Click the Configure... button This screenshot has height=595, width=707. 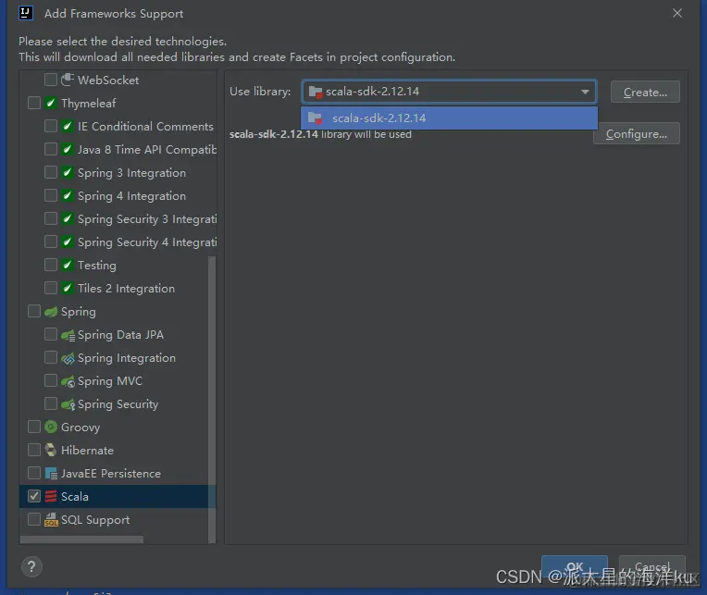(637, 134)
